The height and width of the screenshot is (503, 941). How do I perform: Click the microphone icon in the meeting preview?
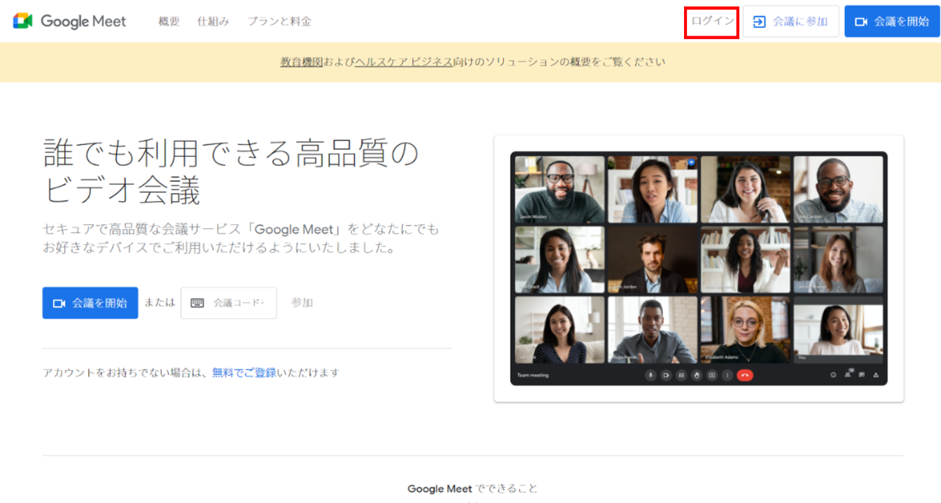[650, 376]
